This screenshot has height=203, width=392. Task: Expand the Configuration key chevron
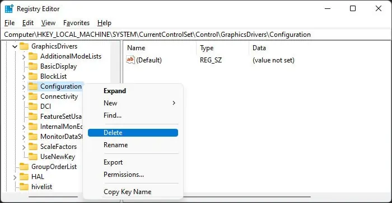pyautogui.click(x=24, y=87)
